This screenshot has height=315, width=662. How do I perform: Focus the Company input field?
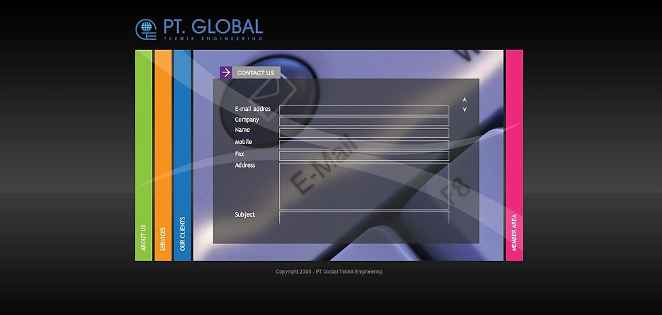[x=364, y=122]
